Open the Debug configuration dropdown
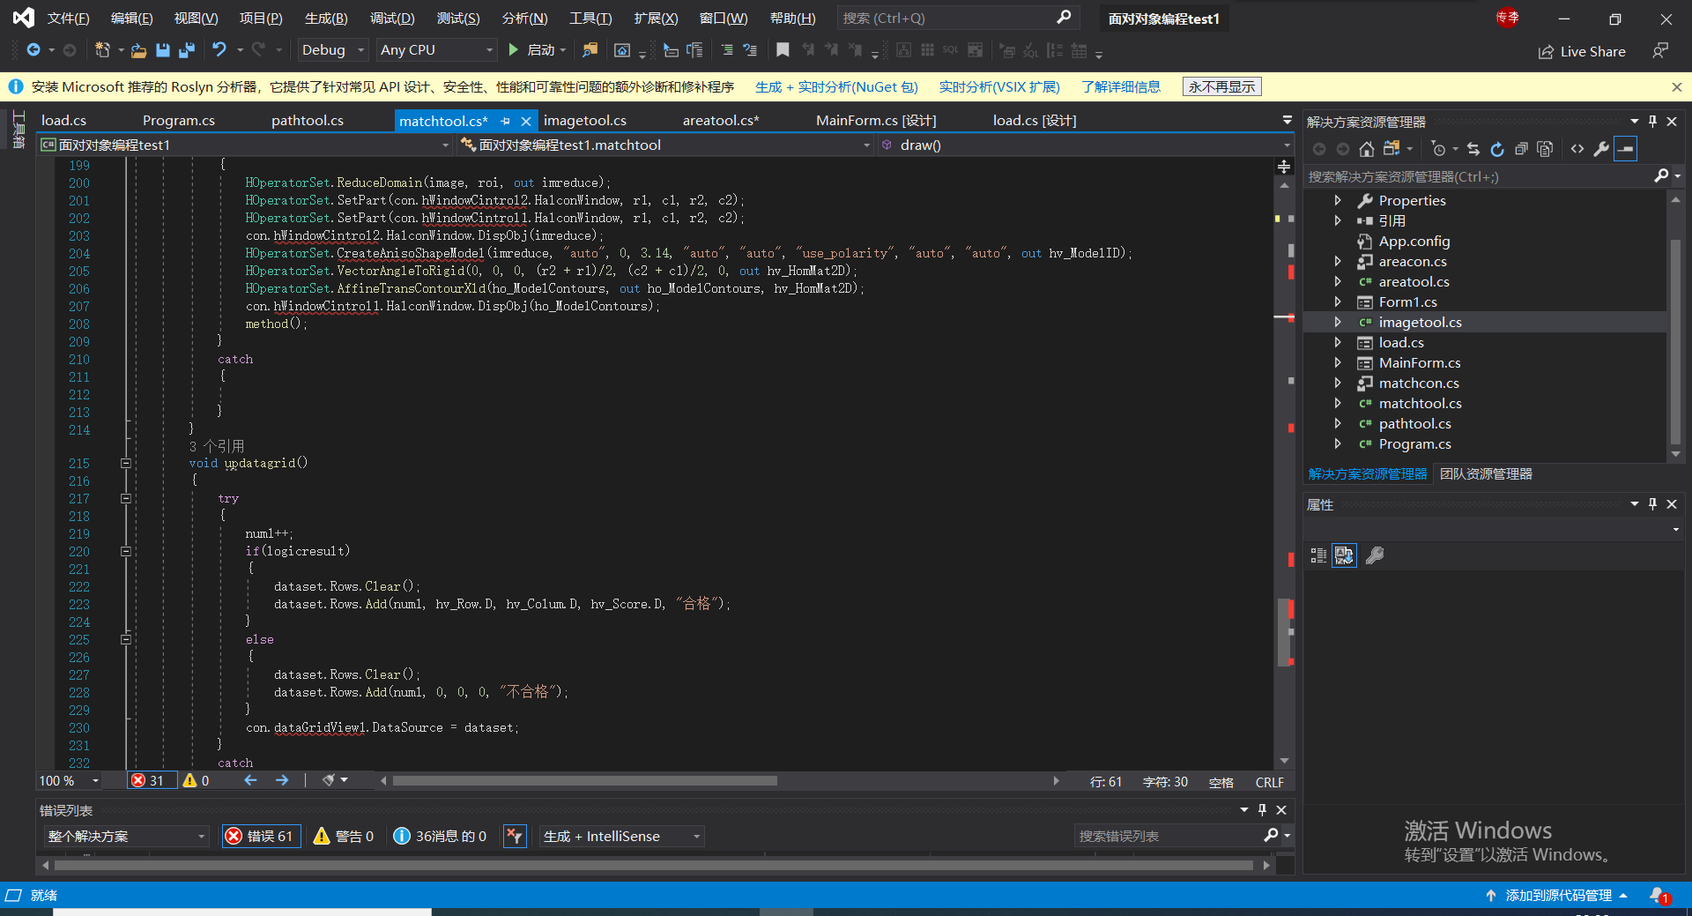The width and height of the screenshot is (1692, 916). tap(332, 50)
